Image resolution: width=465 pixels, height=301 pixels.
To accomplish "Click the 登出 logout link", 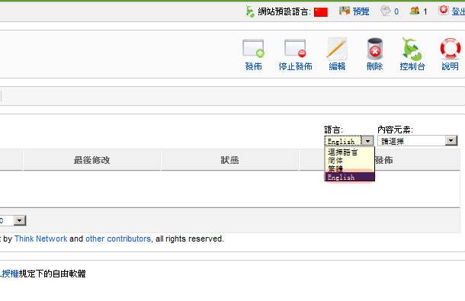I will [458, 11].
